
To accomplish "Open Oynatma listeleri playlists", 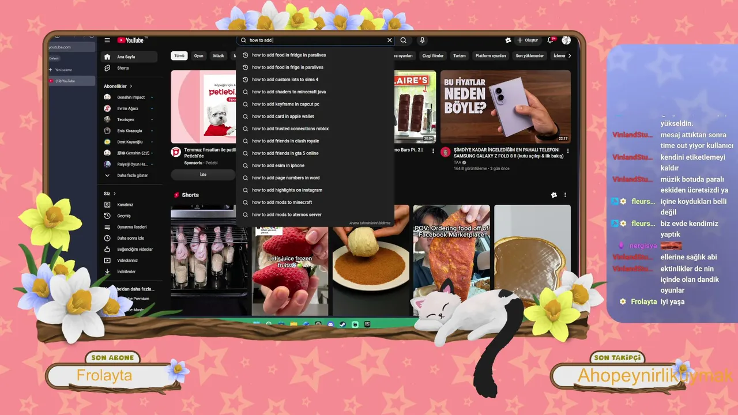I will click(128, 227).
